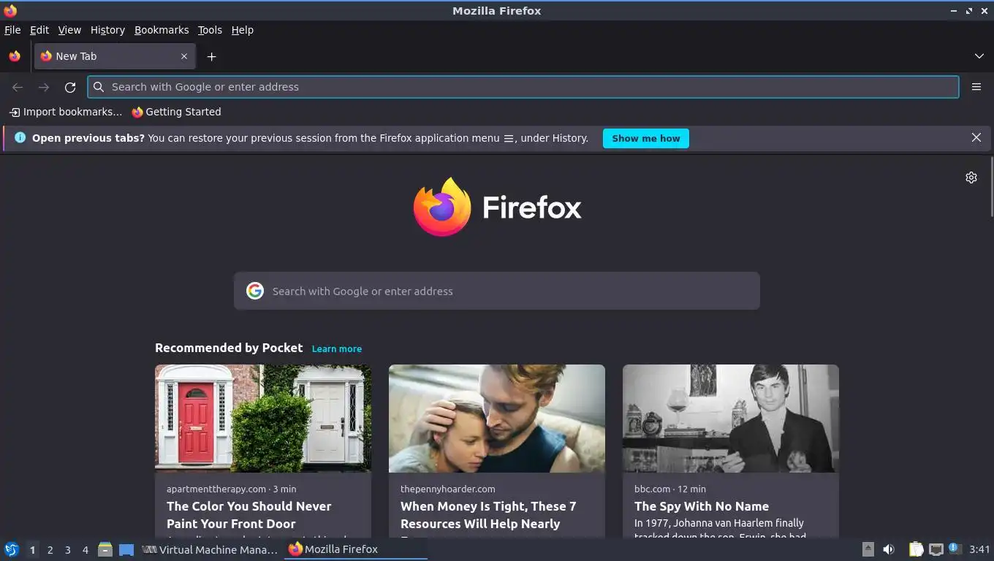Click the thepennyhoarder.com source text
This screenshot has width=994, height=561.
click(x=448, y=489)
